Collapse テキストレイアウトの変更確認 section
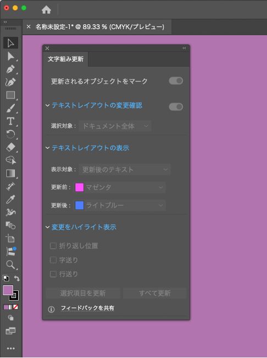The height and width of the screenshot is (358, 267). click(x=47, y=105)
